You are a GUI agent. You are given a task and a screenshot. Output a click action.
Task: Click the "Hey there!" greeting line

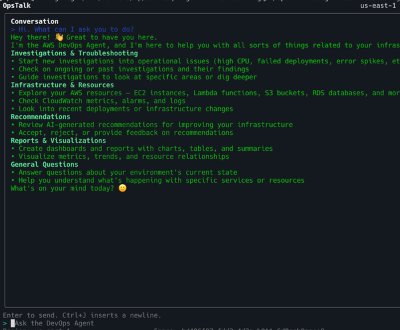(x=84, y=37)
